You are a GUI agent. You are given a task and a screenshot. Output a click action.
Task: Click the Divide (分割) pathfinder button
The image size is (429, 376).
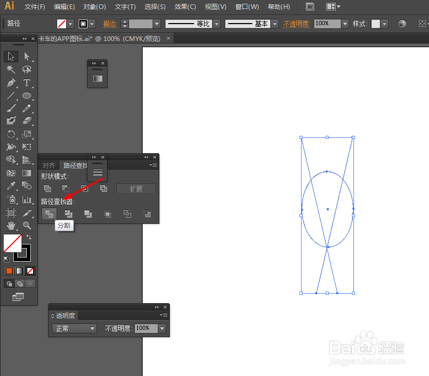pyautogui.click(x=49, y=214)
